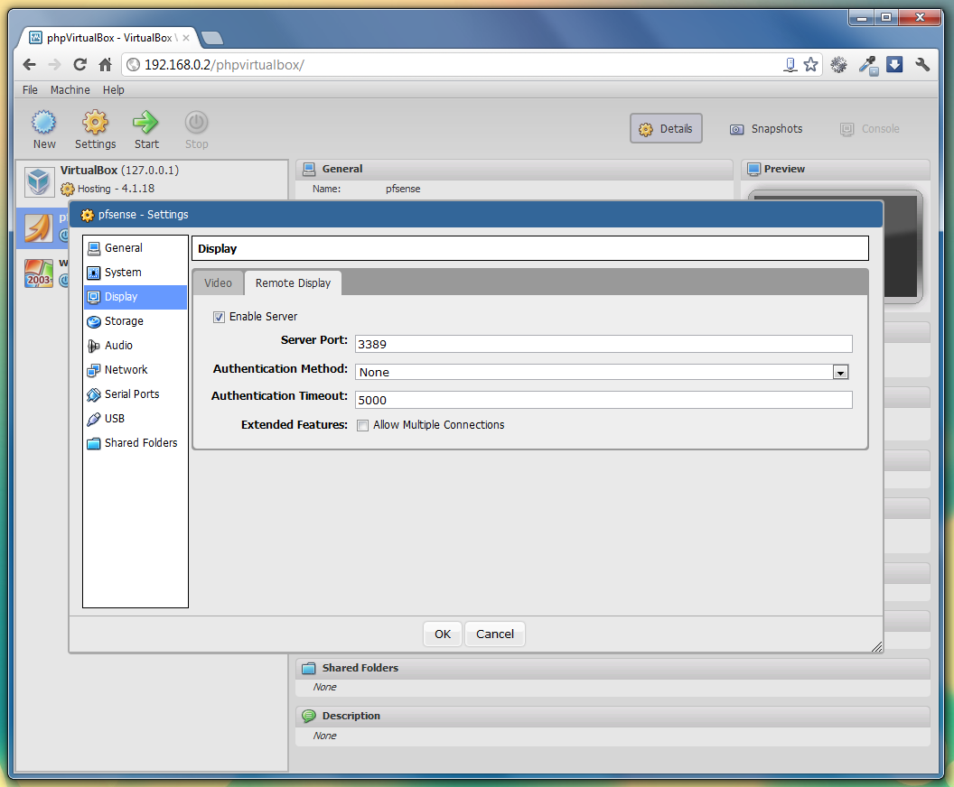Open the Console tab

tap(870, 129)
